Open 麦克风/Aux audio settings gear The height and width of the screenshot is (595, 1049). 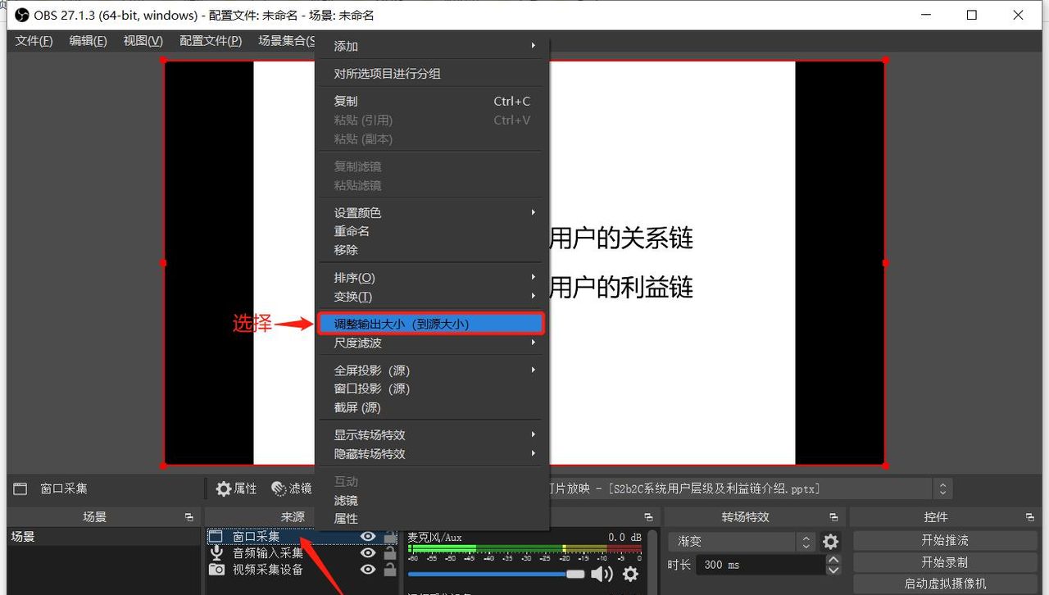[630, 574]
